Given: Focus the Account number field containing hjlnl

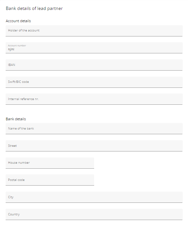Looking at the screenshot, I should pyautogui.click(x=94, y=48).
